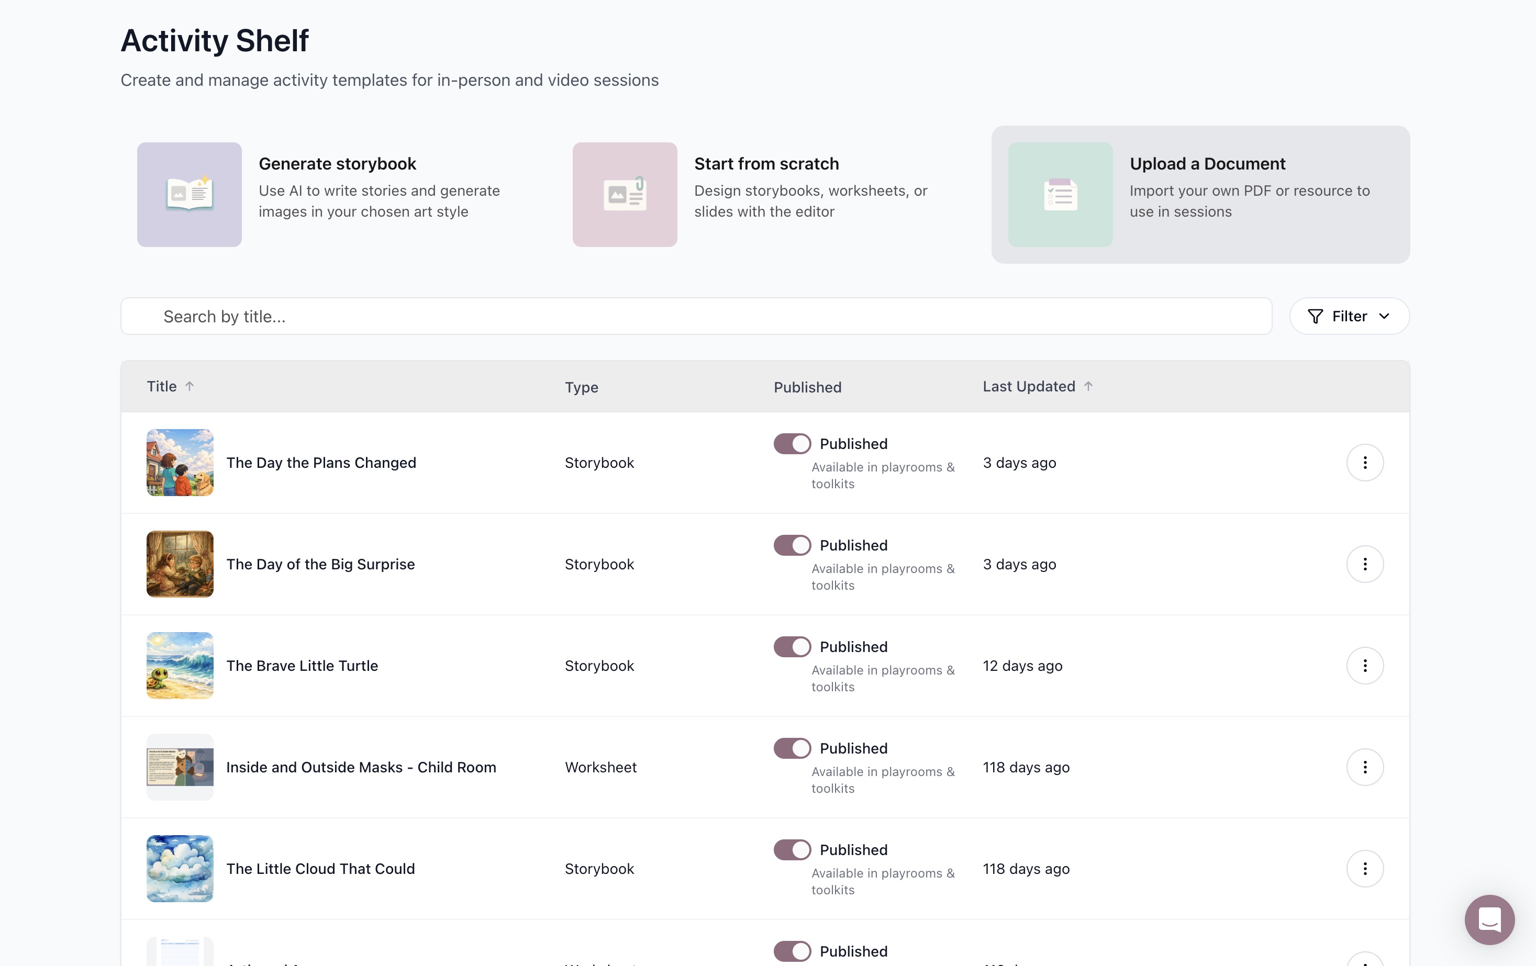Open The Brave Little Turtle title link
Viewport: 1536px width, 966px height.
point(302,666)
